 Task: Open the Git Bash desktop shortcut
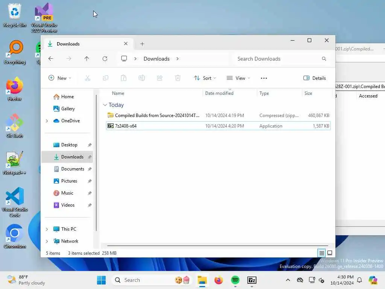click(15, 126)
